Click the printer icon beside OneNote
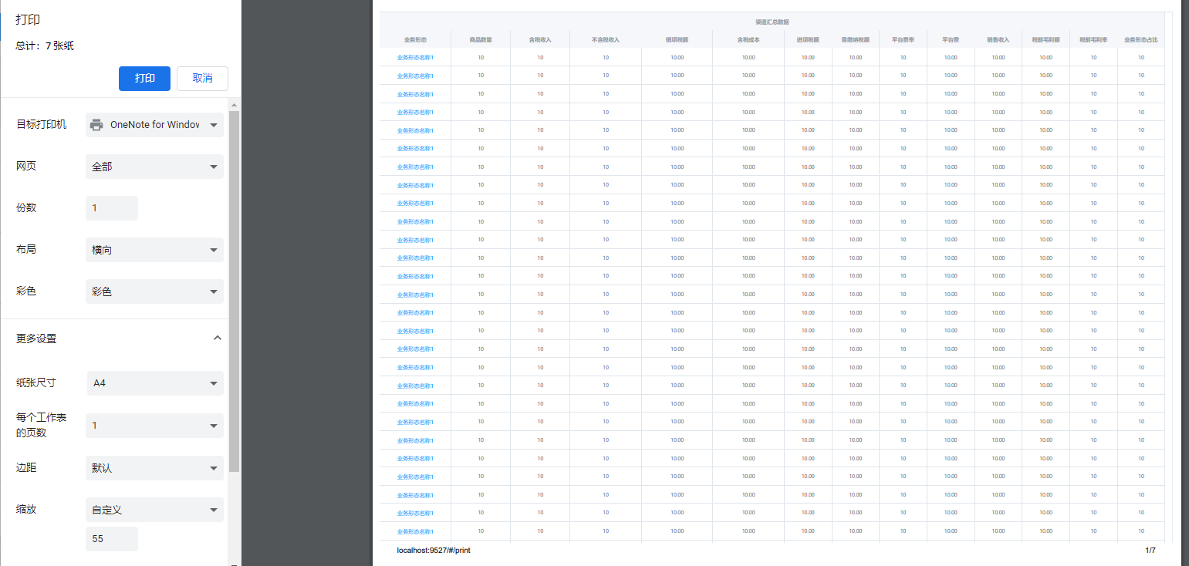The image size is (1189, 566). 96,125
